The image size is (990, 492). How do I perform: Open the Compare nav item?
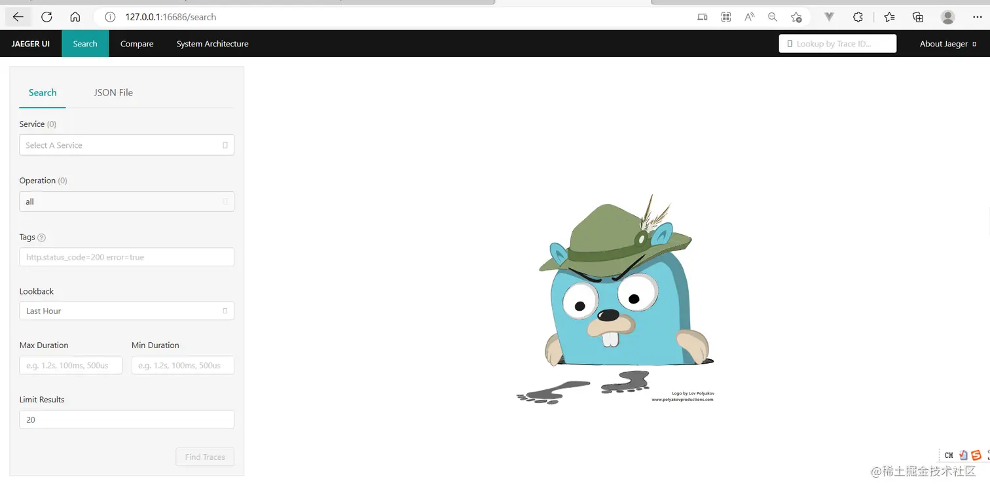point(137,44)
